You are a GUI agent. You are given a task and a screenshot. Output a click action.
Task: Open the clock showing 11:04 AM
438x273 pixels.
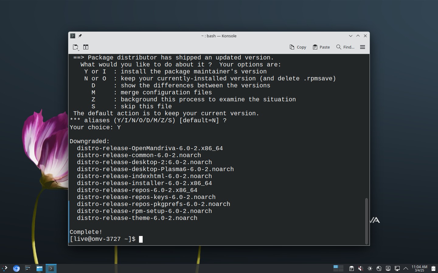click(419, 268)
